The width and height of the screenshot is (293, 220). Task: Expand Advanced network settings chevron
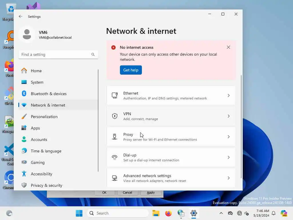(x=229, y=178)
